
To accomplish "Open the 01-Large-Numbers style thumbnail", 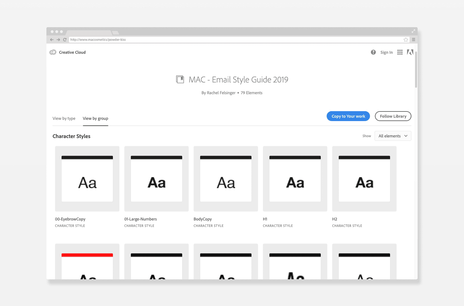I will coord(156,179).
